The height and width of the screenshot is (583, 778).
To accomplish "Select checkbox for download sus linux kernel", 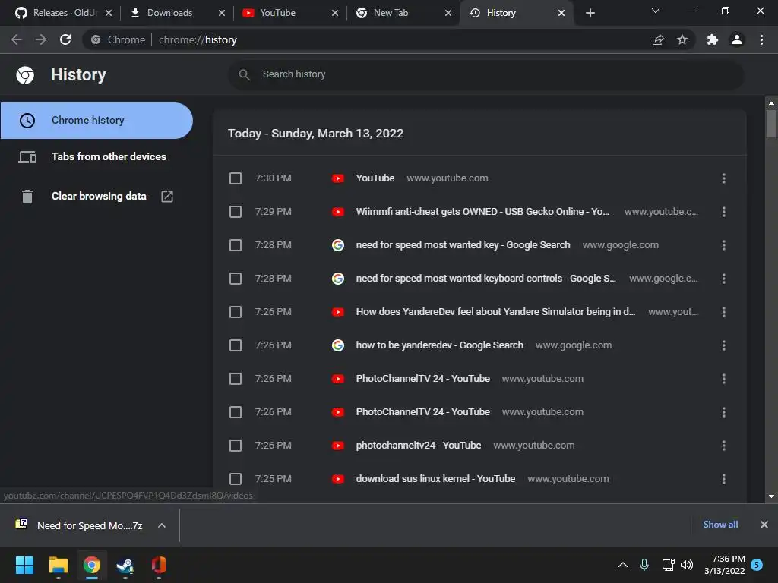I will pyautogui.click(x=236, y=479).
